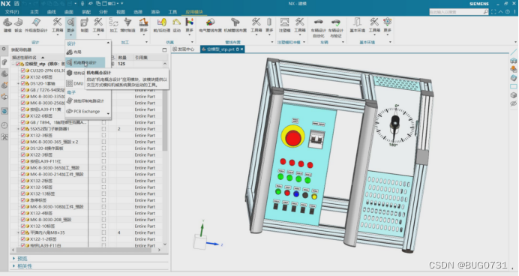
Task: Open 电气管线布置 electrical routing module
Action: pyautogui.click(x=210, y=25)
